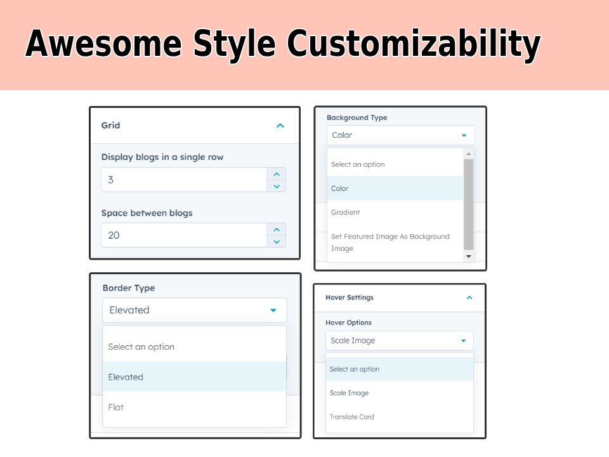Open the Background Type dropdown

[x=400, y=135]
